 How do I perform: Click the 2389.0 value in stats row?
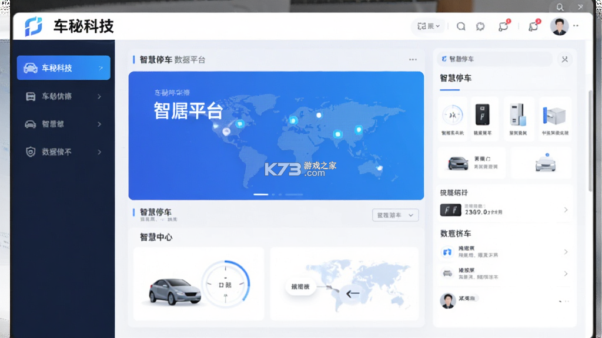click(x=476, y=212)
